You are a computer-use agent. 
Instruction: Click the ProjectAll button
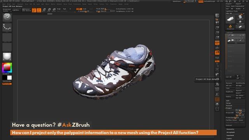(230, 113)
